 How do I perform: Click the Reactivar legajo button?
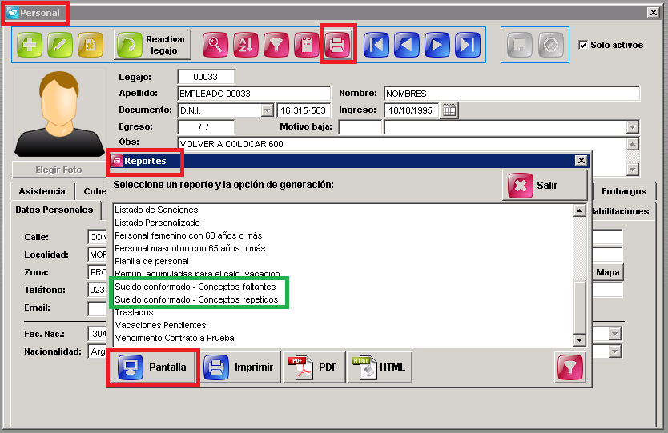coord(152,45)
